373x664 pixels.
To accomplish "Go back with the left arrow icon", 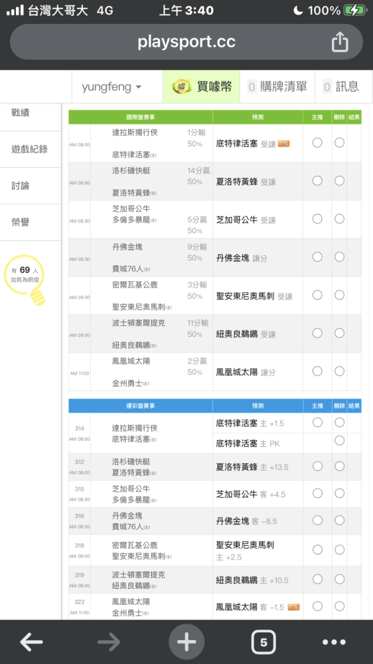I will pyautogui.click(x=31, y=642).
